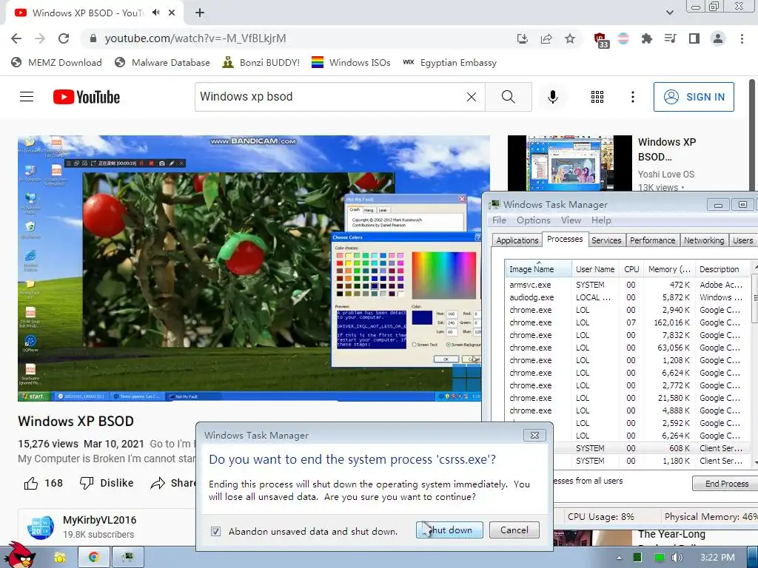Open a new tab with the plus button
Screen dimensions: 758x568
pos(200,13)
